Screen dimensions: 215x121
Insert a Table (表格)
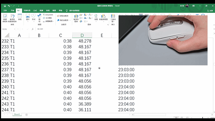coord(20,17)
